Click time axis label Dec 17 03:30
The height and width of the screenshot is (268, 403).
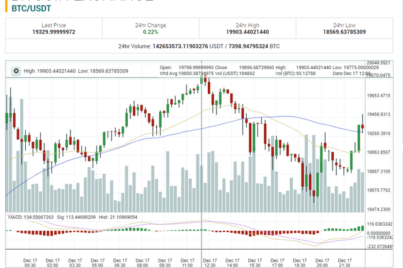[75, 263]
